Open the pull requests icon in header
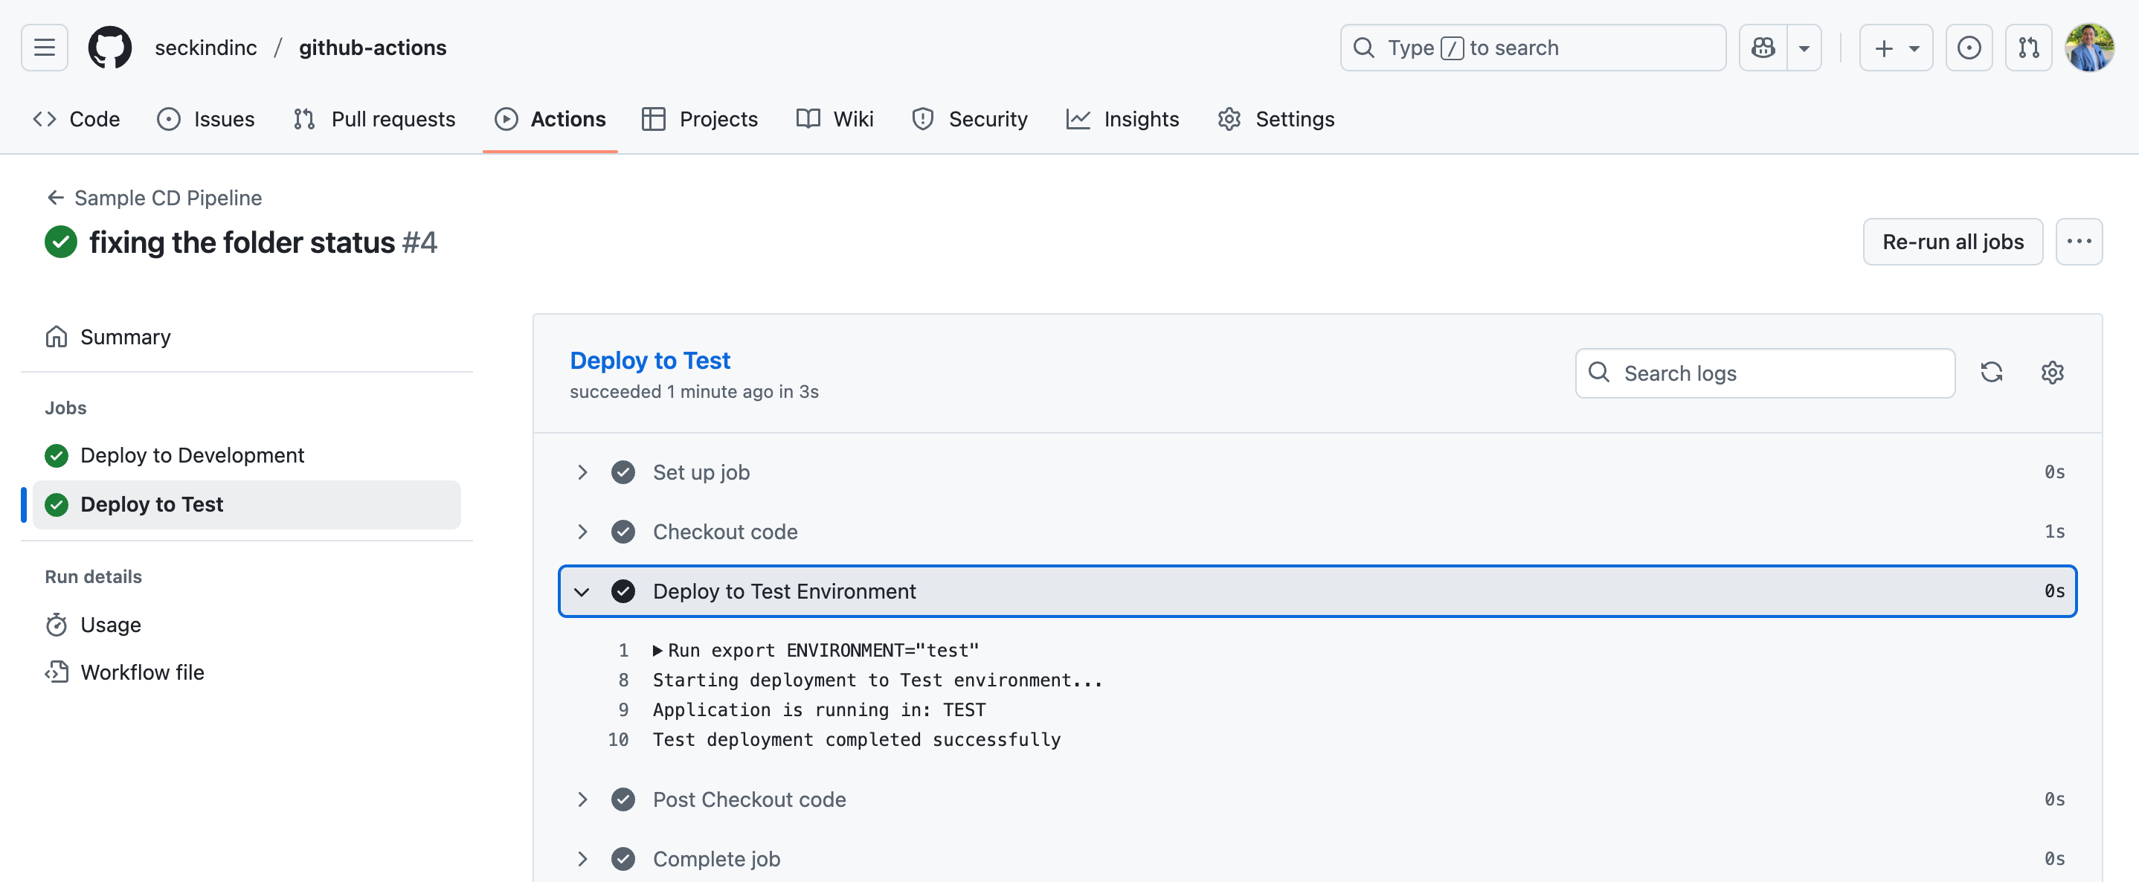This screenshot has height=882, width=2139. pyautogui.click(x=2027, y=48)
